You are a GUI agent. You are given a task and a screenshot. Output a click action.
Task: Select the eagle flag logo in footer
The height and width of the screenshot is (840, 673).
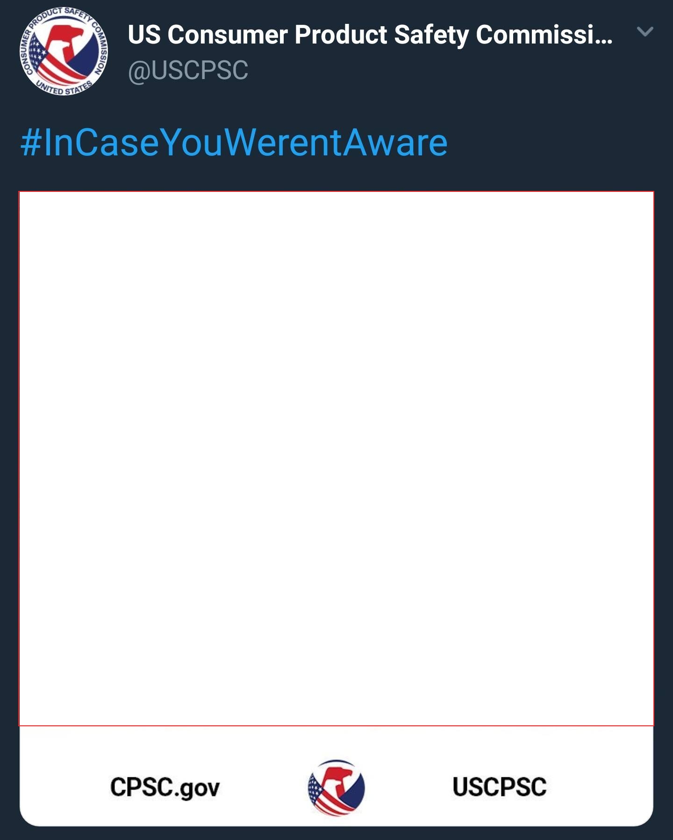(x=336, y=788)
